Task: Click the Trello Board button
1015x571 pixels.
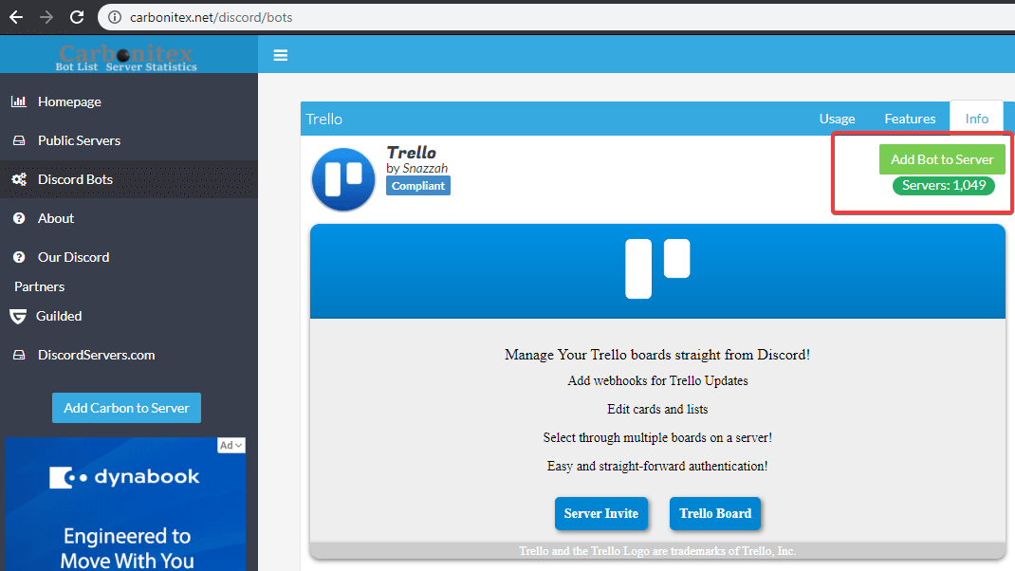Action: tap(715, 513)
